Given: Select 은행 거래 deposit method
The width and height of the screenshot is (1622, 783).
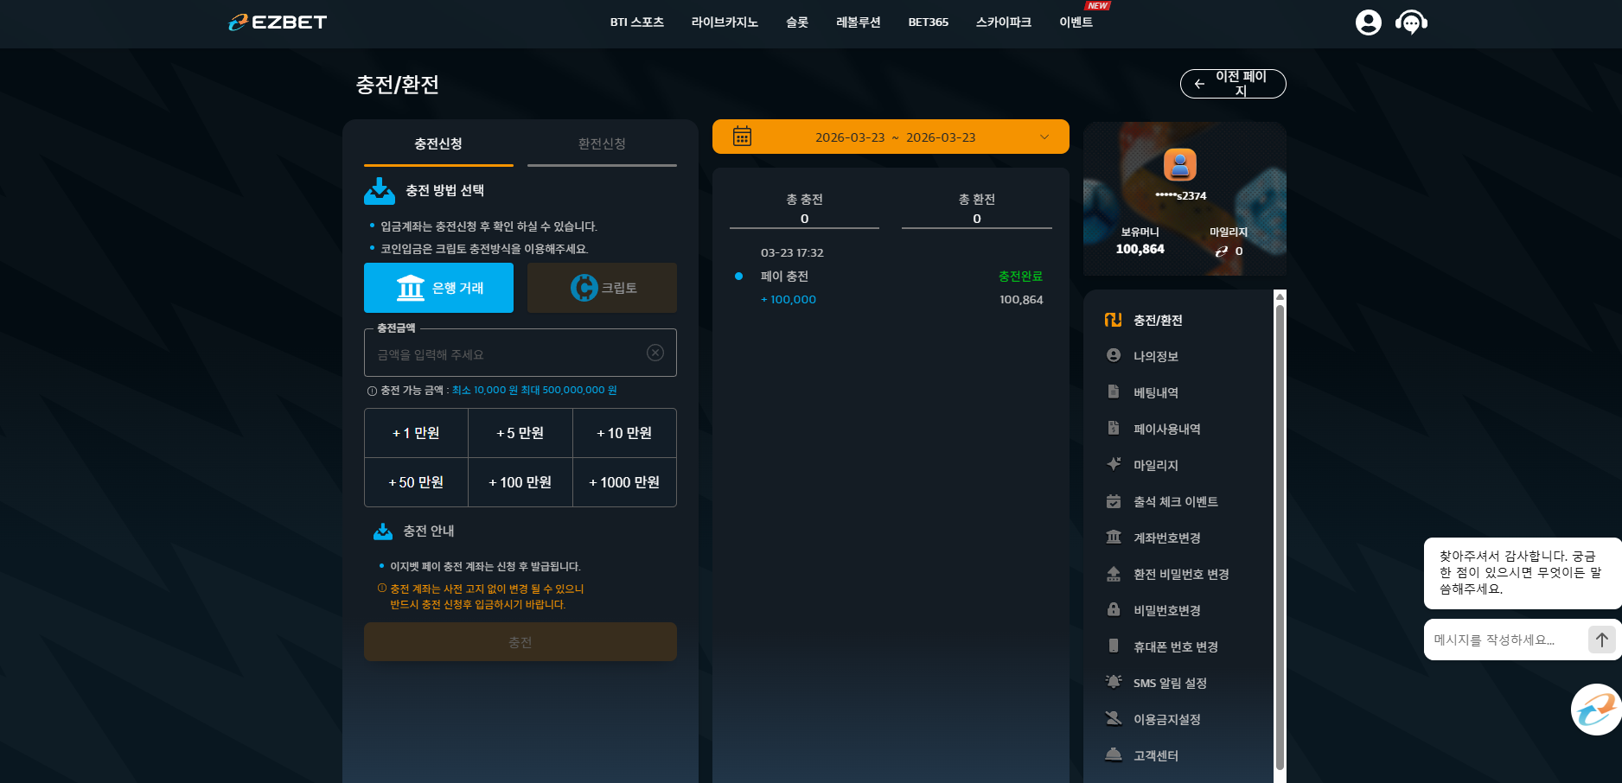Looking at the screenshot, I should pyautogui.click(x=438, y=288).
